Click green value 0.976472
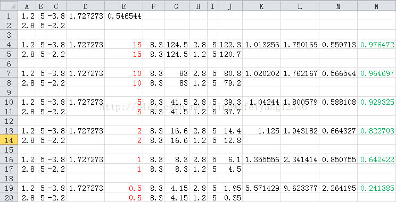This screenshot has height=202, width=396. tap(376, 45)
